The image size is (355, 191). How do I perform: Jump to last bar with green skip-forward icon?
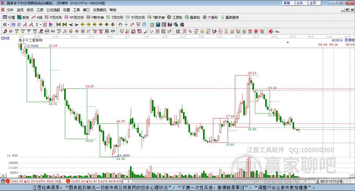coord(64,25)
